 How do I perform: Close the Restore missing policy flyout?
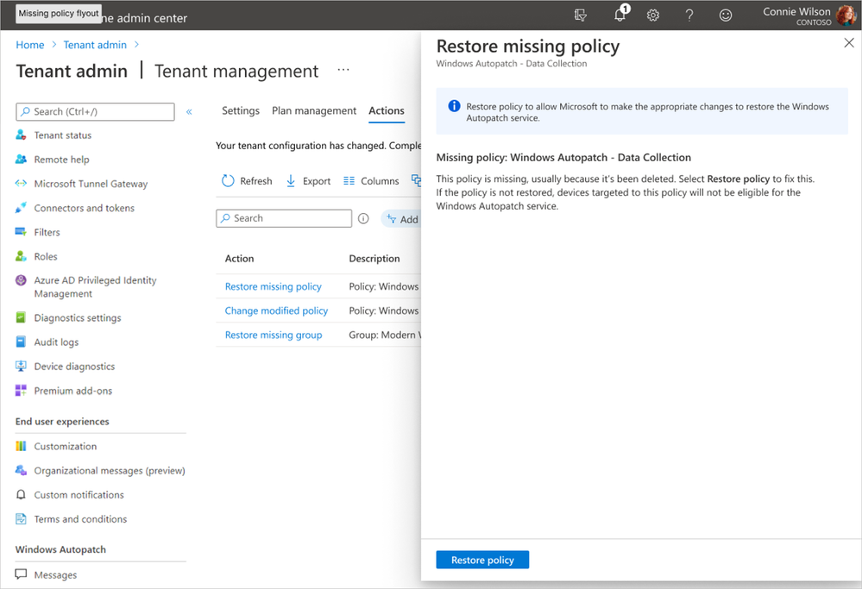(x=849, y=43)
